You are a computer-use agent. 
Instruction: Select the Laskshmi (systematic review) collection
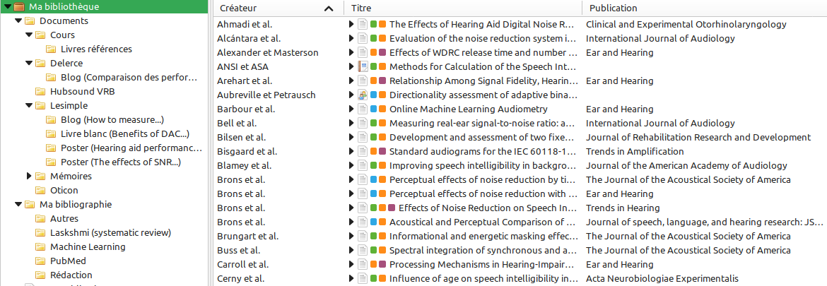point(110,233)
